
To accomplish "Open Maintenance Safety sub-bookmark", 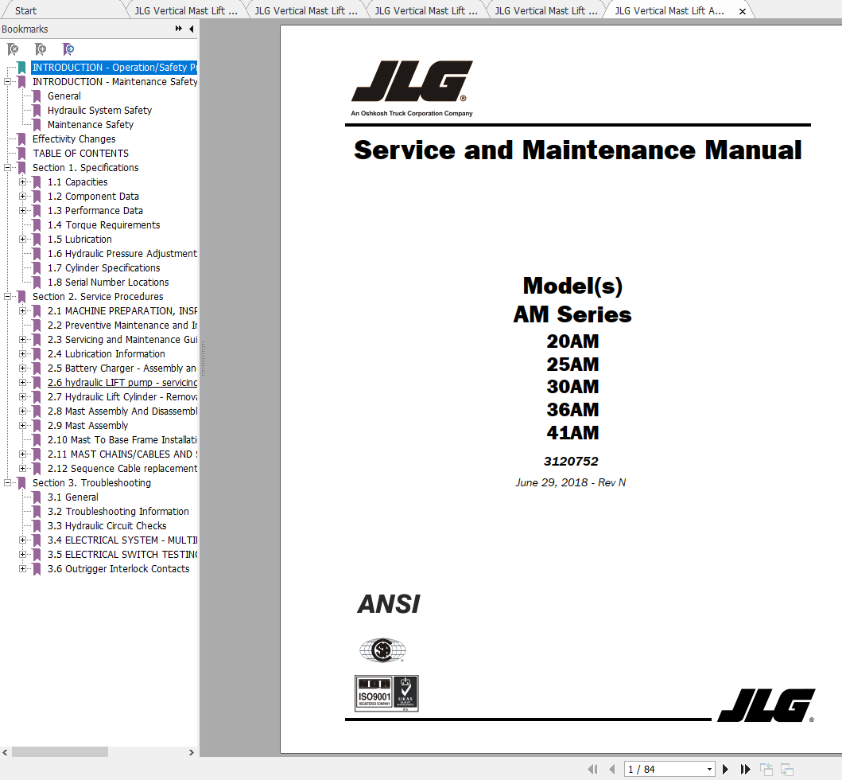I will (90, 125).
